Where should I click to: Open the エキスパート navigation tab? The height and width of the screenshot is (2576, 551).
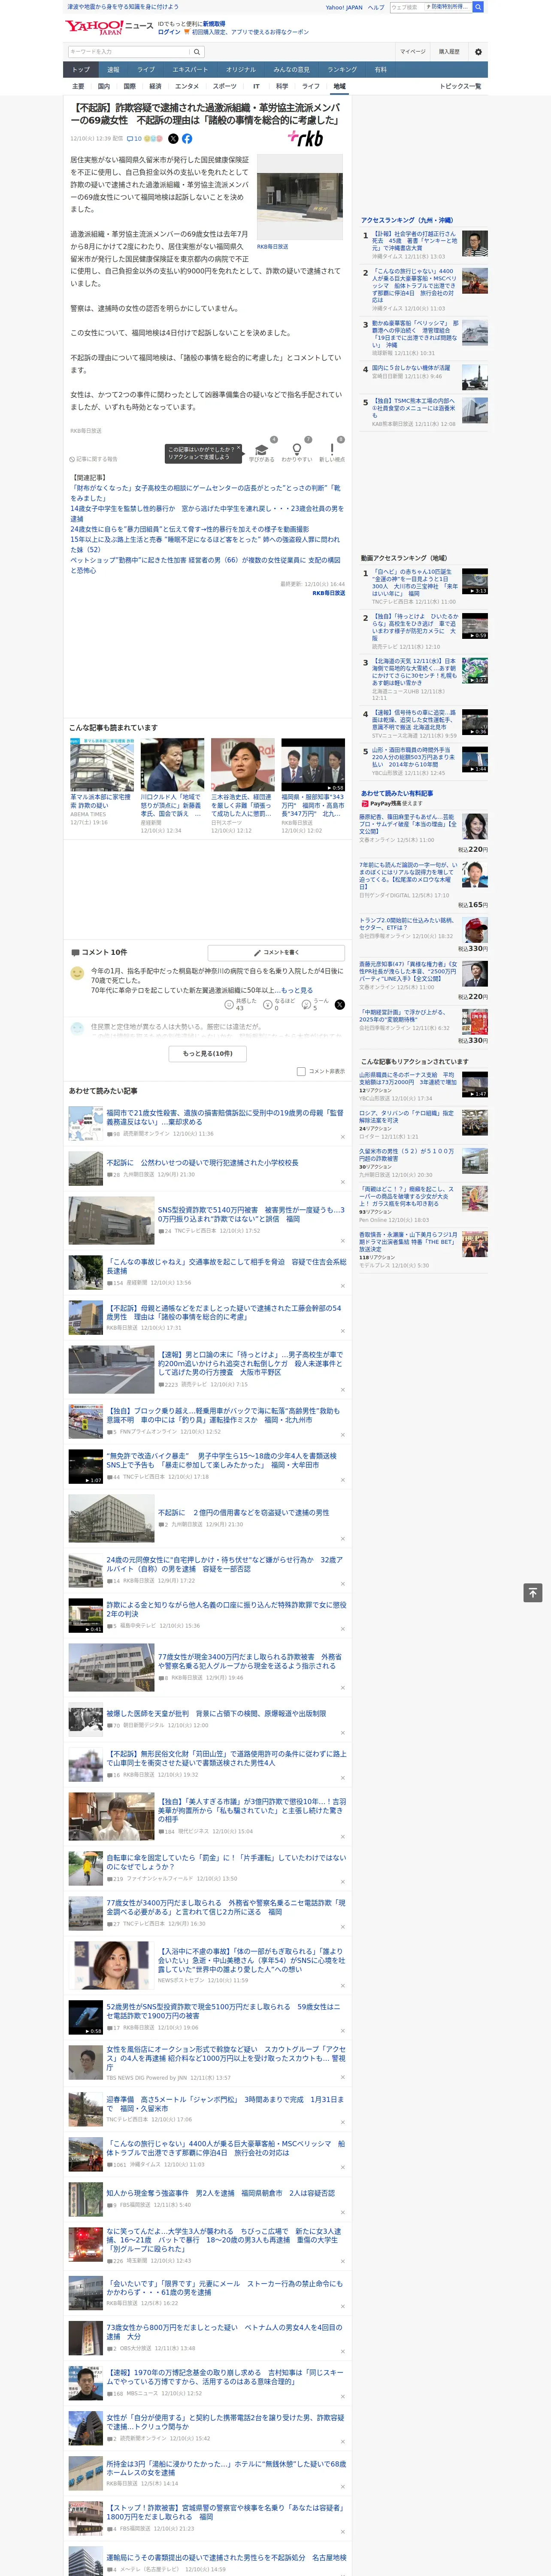190,70
